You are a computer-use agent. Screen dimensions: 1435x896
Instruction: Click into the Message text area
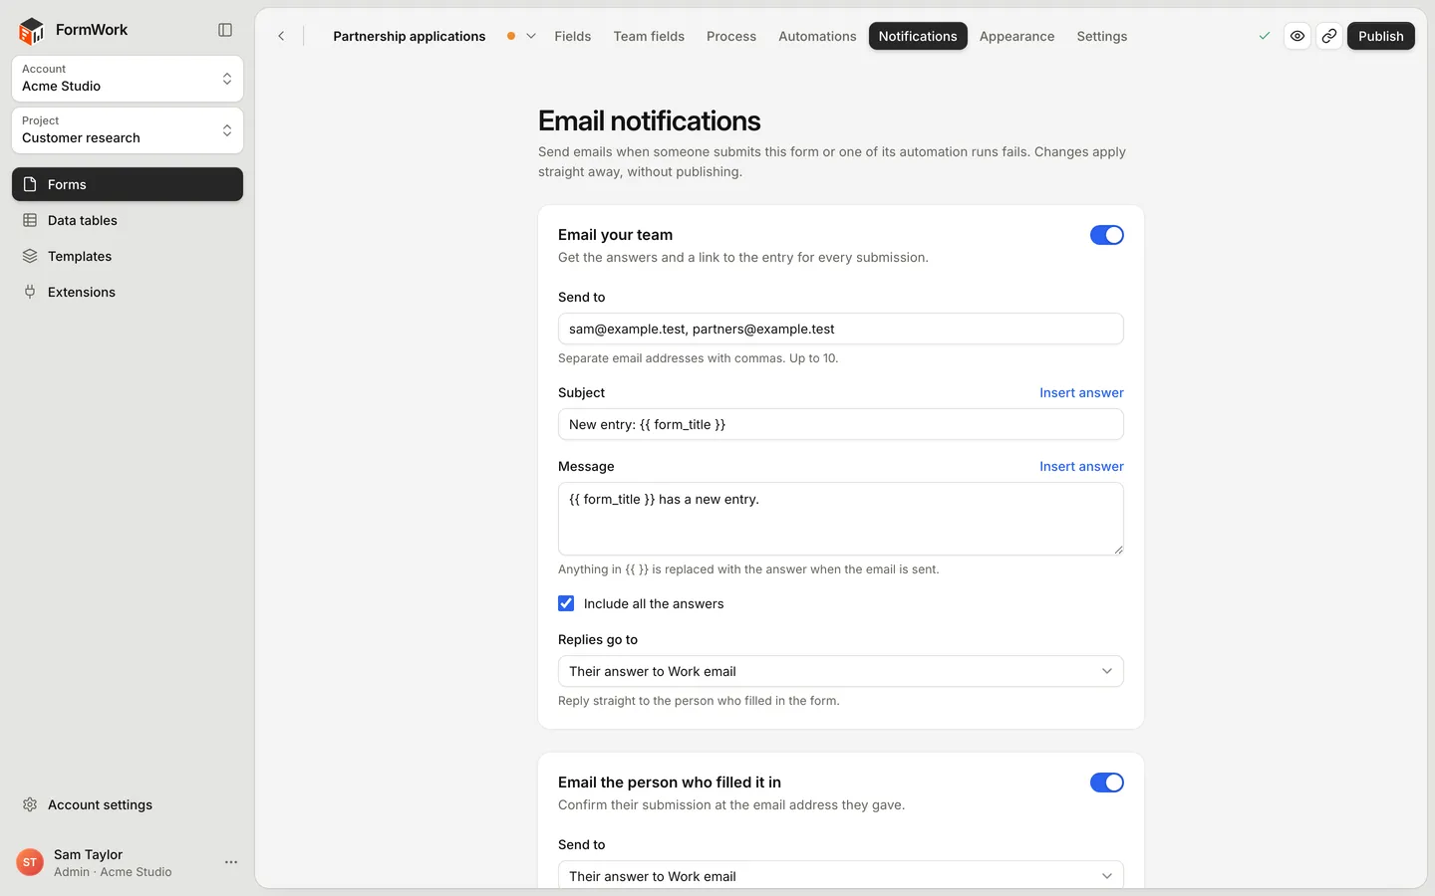click(x=841, y=519)
